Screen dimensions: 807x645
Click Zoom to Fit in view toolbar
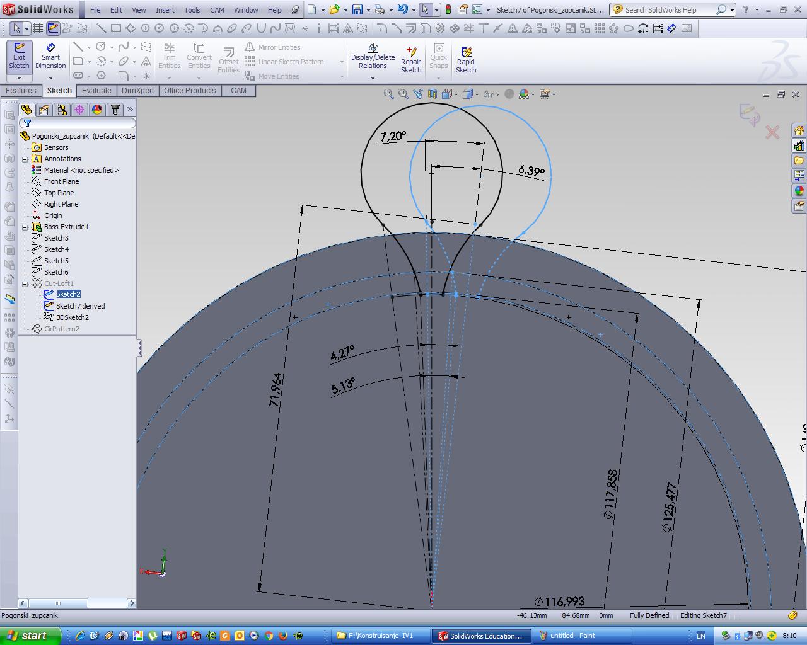[x=389, y=94]
